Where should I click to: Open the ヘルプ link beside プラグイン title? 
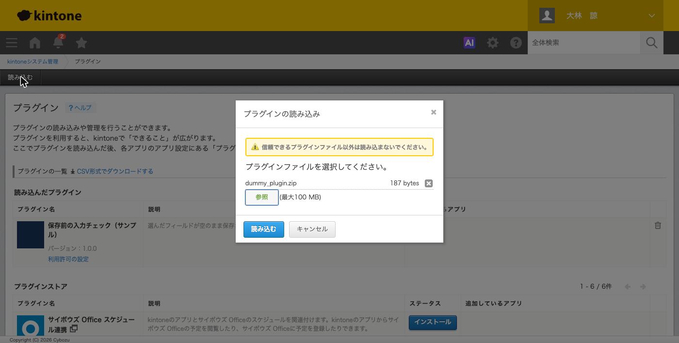(x=80, y=108)
